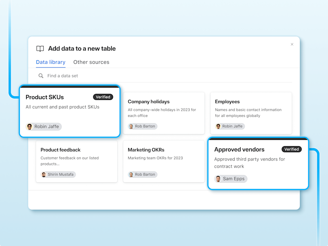Click Robin Jaffe's avatar on Employees card
The image size is (328, 246).
(x=218, y=126)
